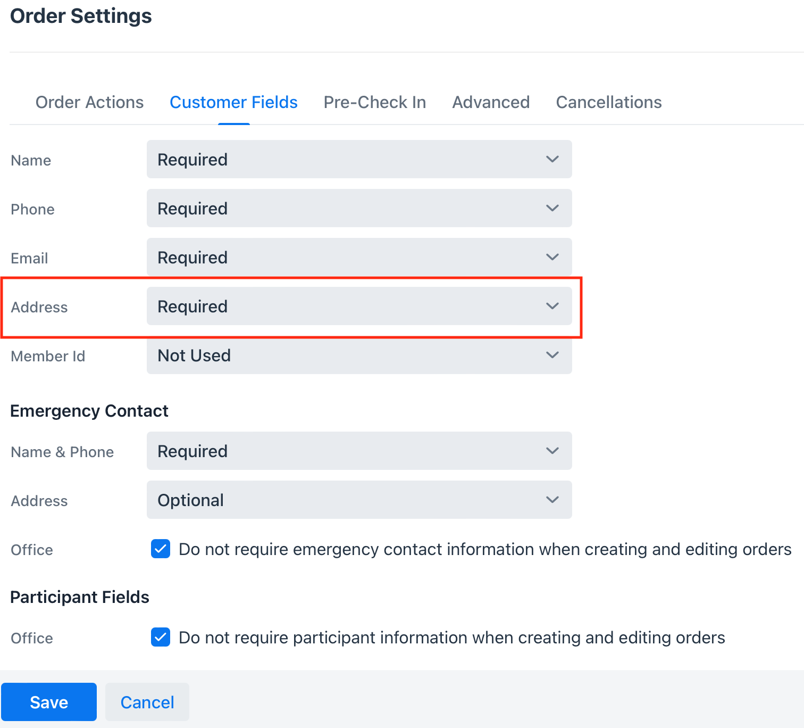Screen dimensions: 804x728
Task: Open the Name requirement dropdown
Action: pos(359,159)
